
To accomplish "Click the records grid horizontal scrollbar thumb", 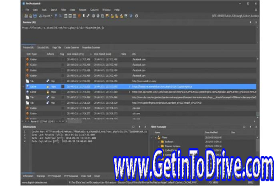I will pyautogui.click(x=75, y=122).
